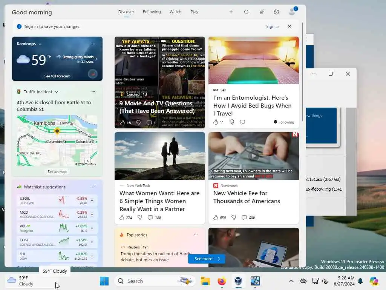Open comments on What Women Want article
The image size is (386, 290).
pyautogui.click(x=150, y=217)
